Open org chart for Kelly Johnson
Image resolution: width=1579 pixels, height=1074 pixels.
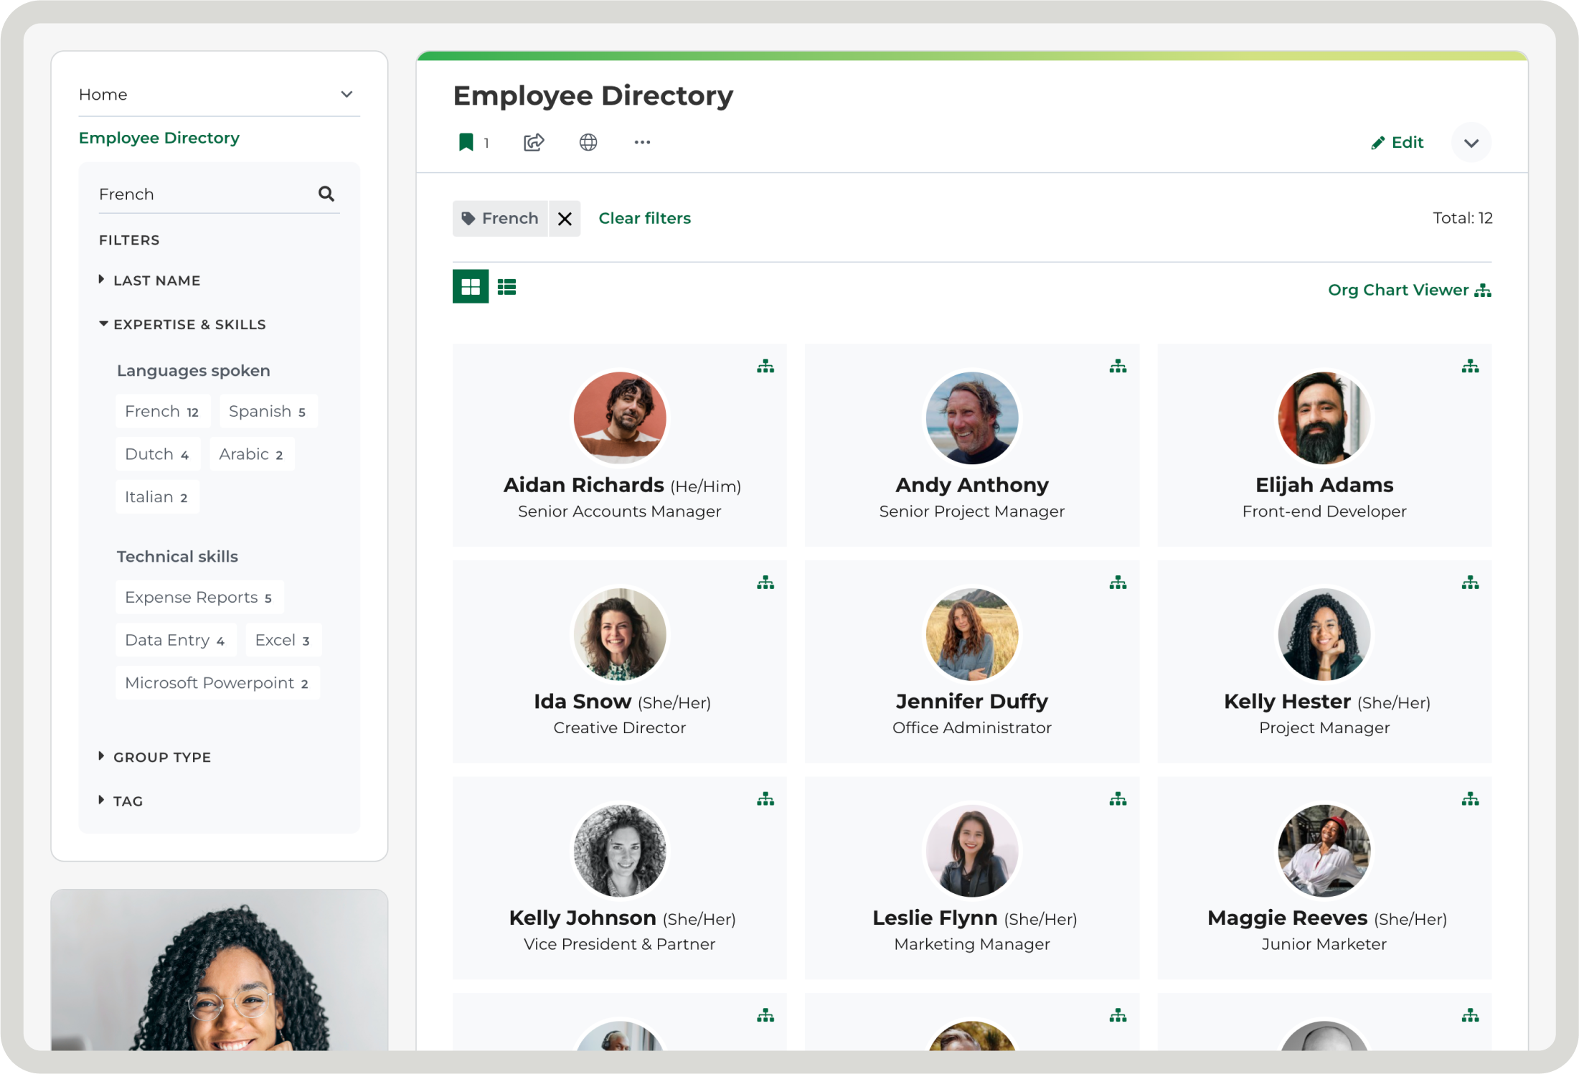(765, 799)
